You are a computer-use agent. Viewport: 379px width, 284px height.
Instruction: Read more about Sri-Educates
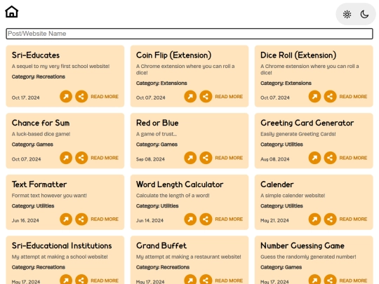105,97
